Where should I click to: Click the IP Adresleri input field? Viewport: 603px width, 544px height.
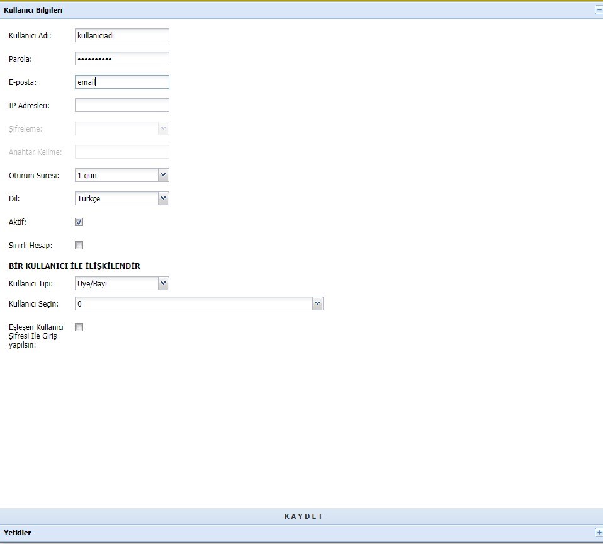(122, 105)
